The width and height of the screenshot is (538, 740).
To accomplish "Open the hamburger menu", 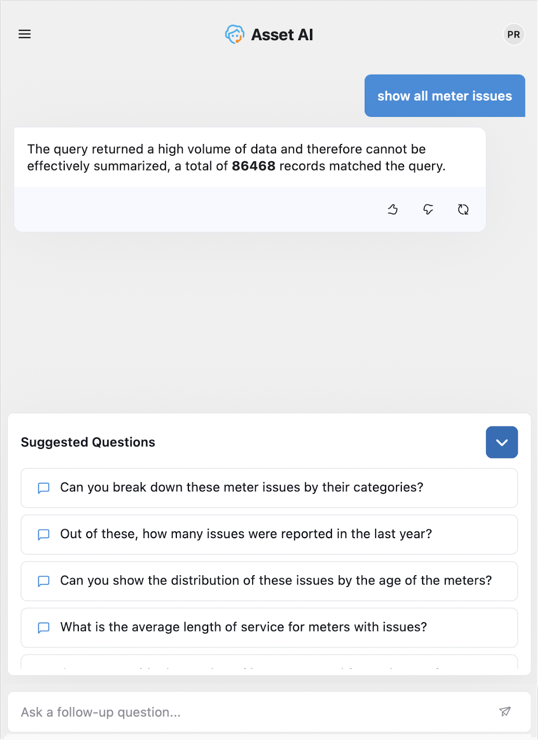I will [25, 34].
